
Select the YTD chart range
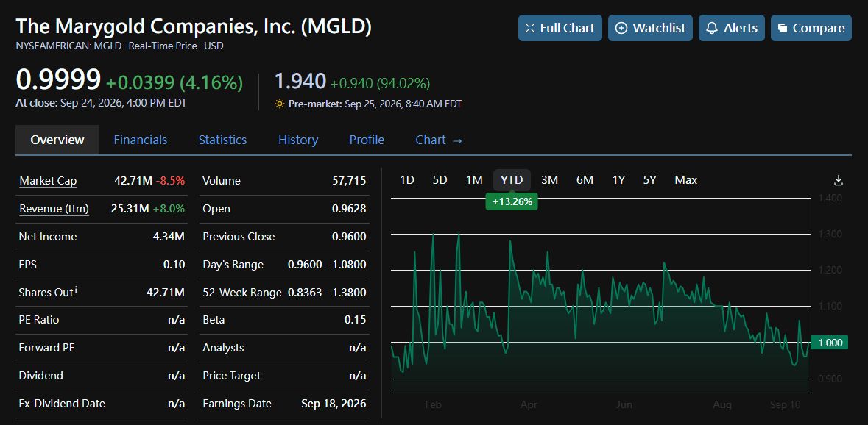[x=512, y=180]
